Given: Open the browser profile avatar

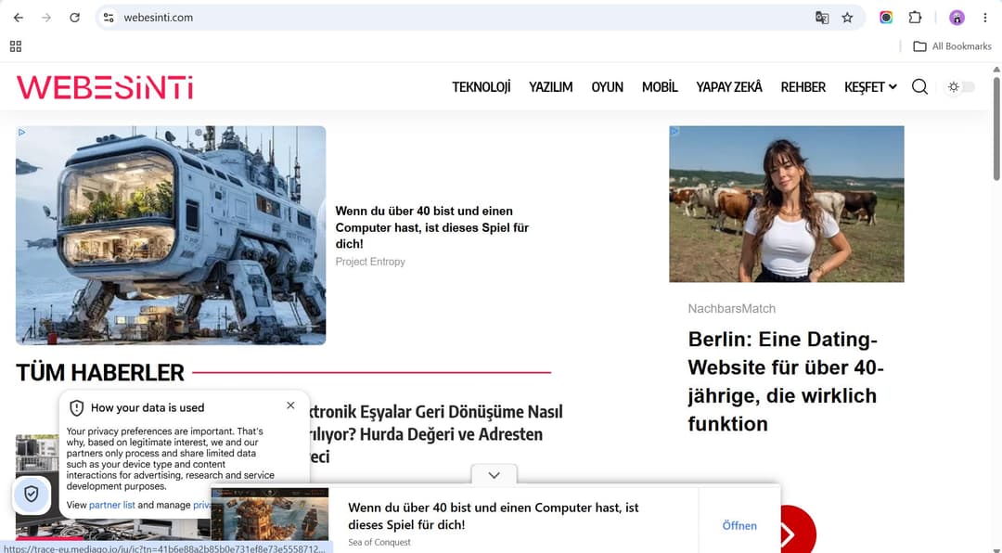Looking at the screenshot, I should (957, 18).
